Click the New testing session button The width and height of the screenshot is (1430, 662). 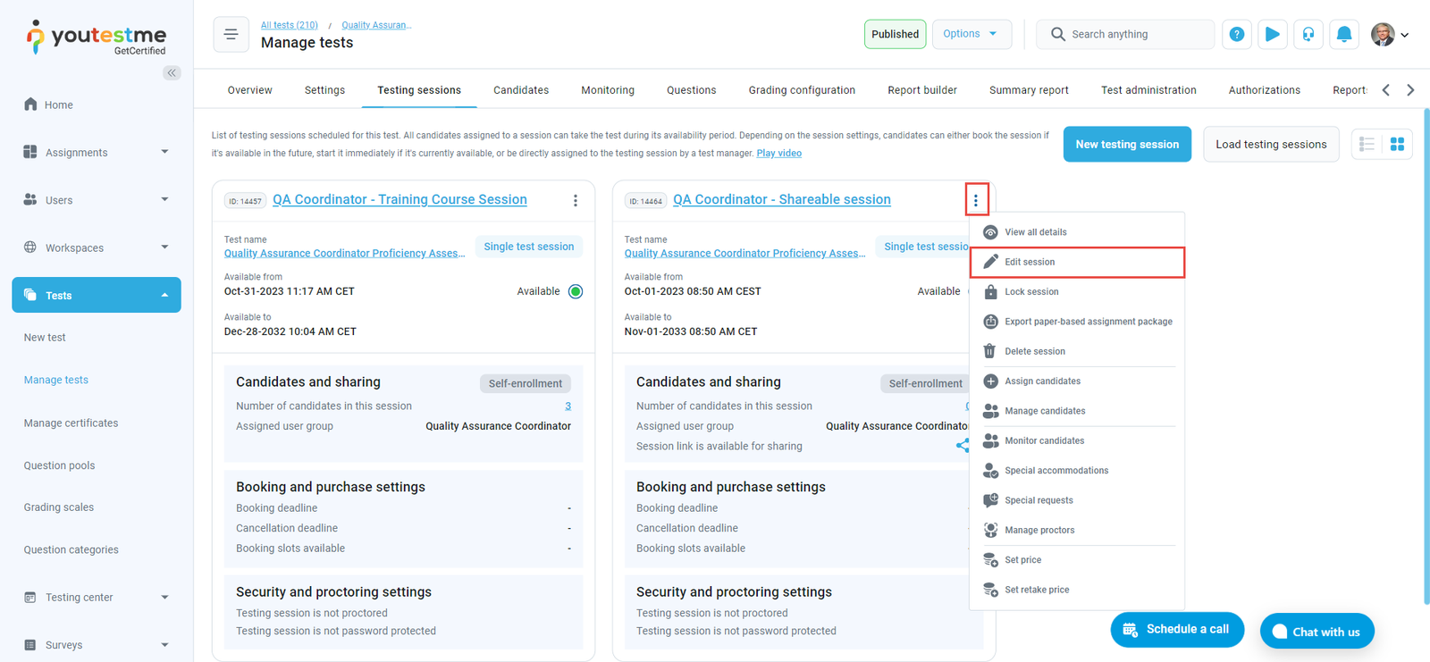click(1126, 144)
